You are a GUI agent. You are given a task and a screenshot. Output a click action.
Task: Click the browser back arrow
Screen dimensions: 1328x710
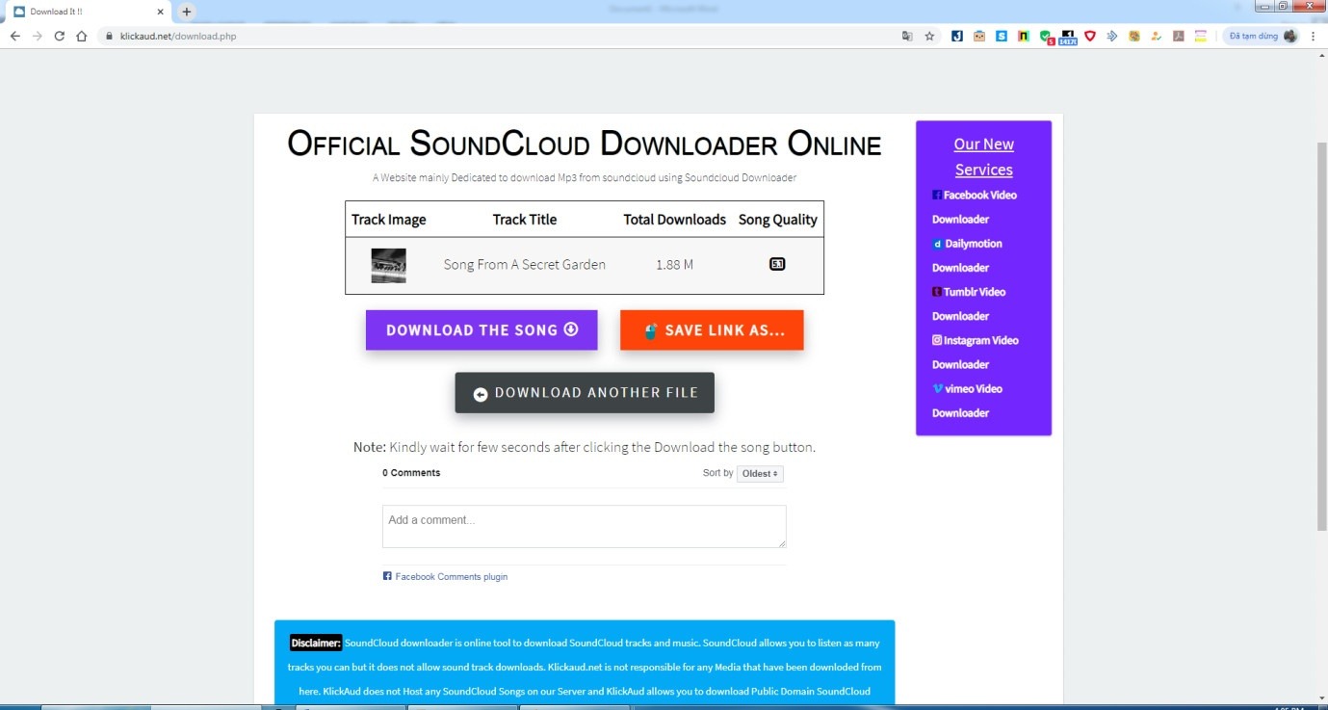click(15, 36)
